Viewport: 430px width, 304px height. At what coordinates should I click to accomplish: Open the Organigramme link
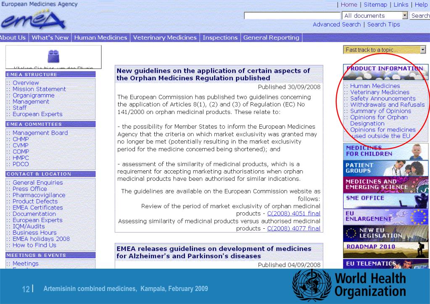point(34,95)
